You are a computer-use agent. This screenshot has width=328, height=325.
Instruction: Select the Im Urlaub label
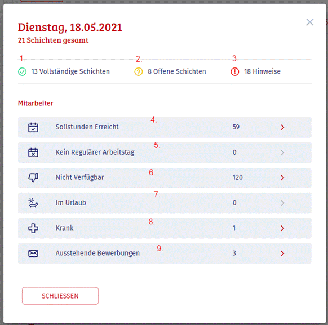click(70, 202)
